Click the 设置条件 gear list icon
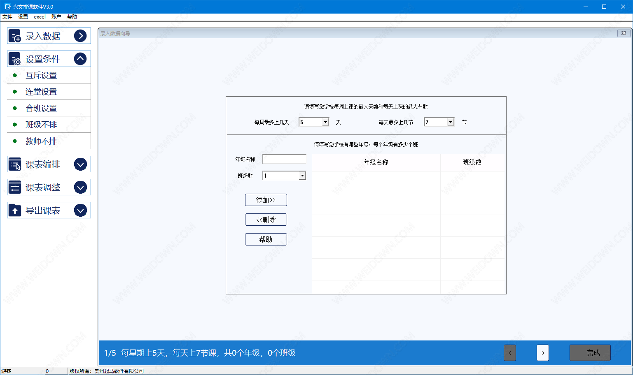The height and width of the screenshot is (375, 633). click(x=15, y=59)
